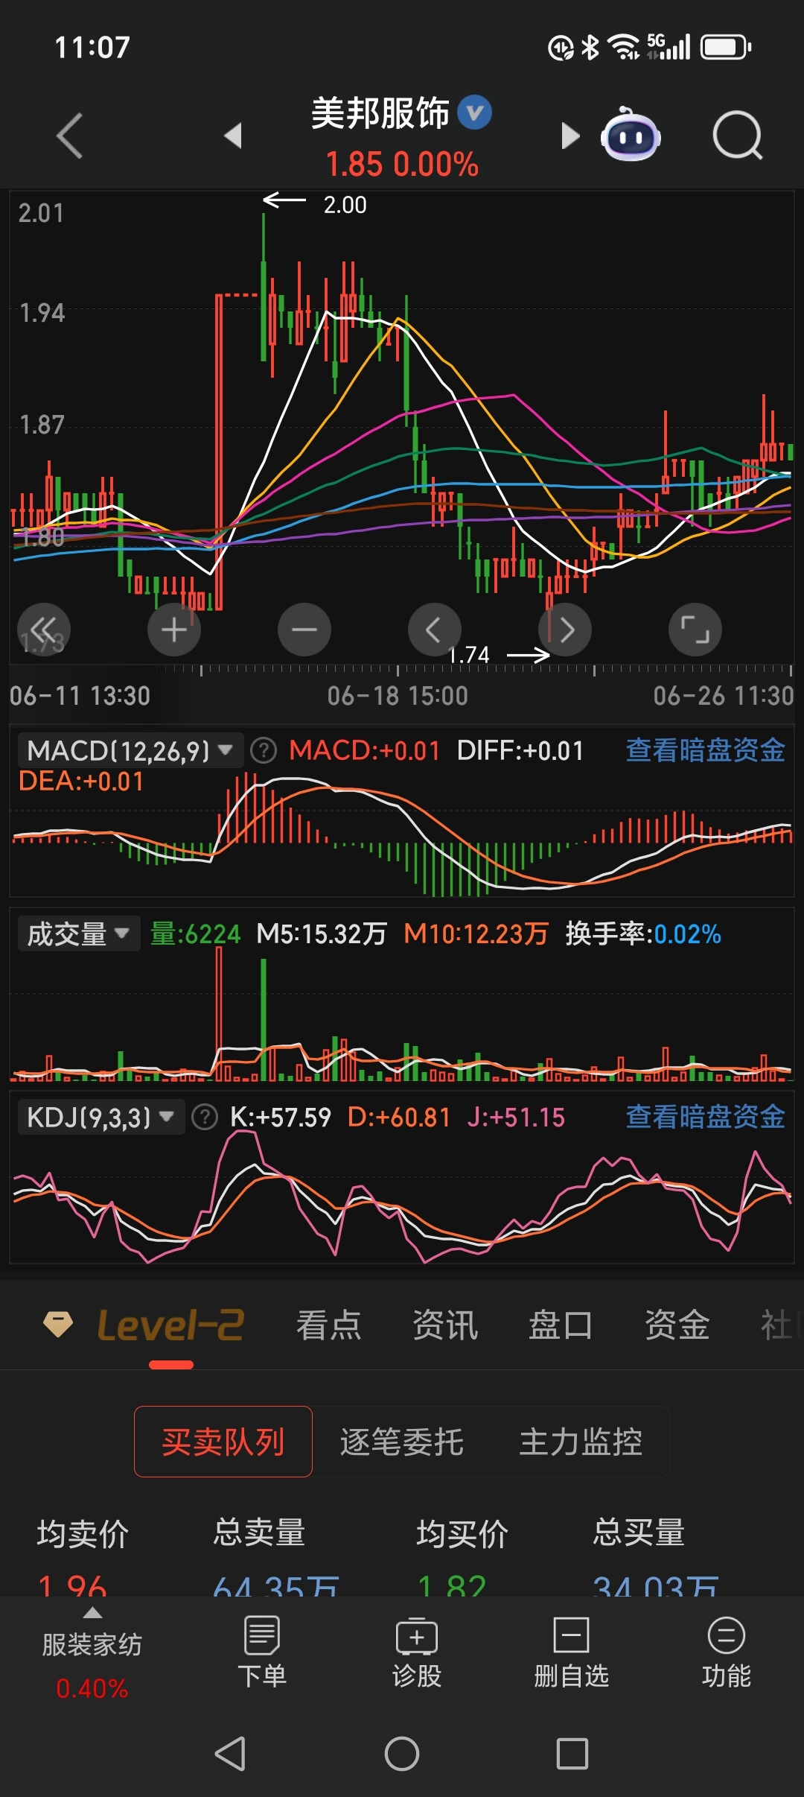The height and width of the screenshot is (1797, 804).
Task: Tap M5:15.32万 volume average
Action: (322, 934)
